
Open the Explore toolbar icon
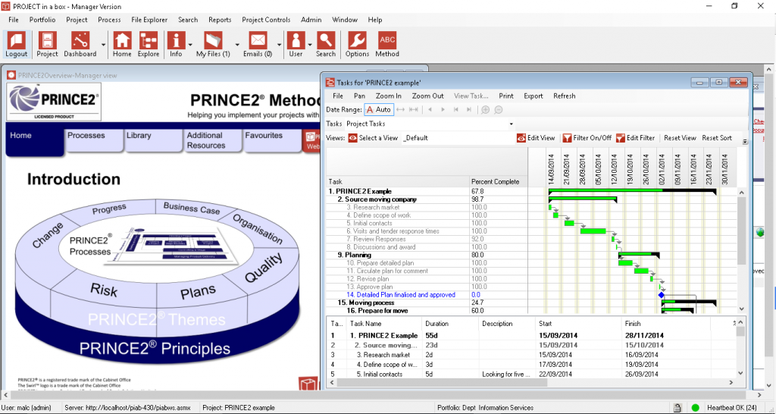149,45
